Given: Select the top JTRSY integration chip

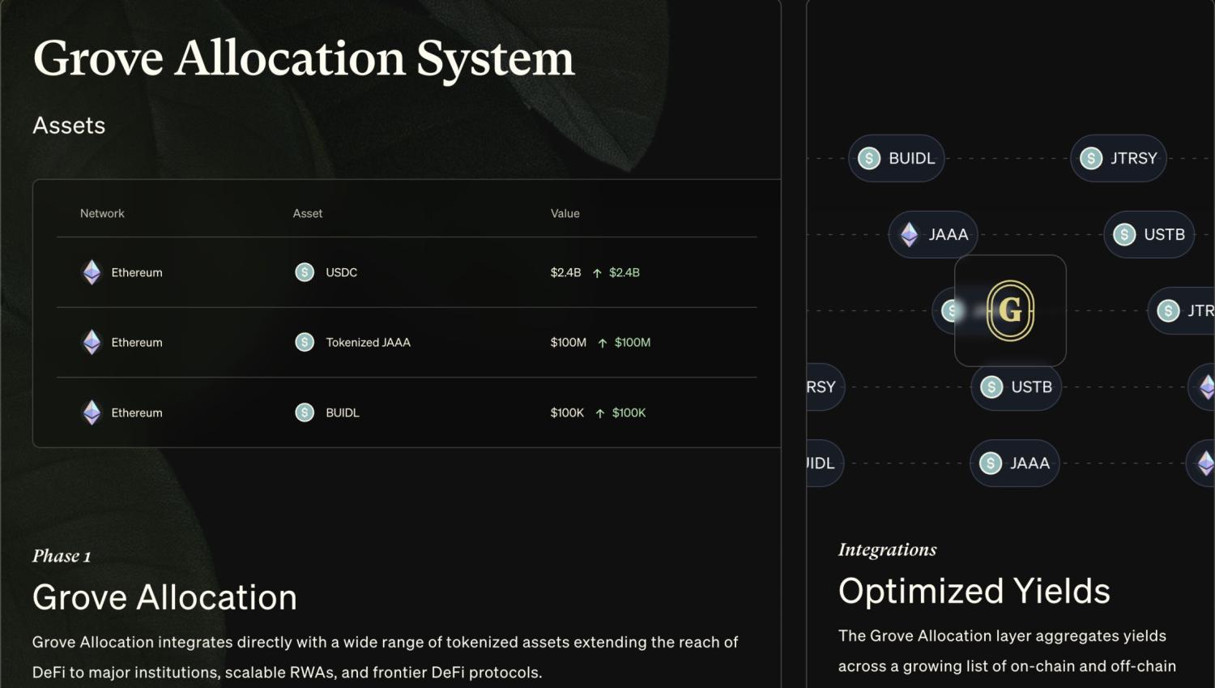Looking at the screenshot, I should click(x=1119, y=158).
